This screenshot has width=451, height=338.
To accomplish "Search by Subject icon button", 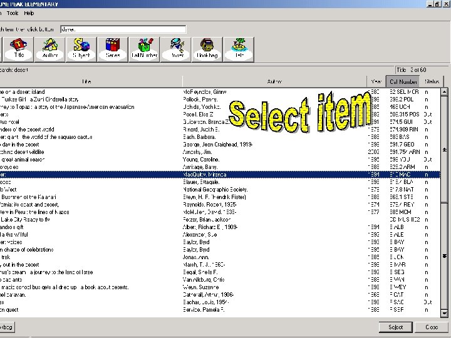I will (x=81, y=49).
